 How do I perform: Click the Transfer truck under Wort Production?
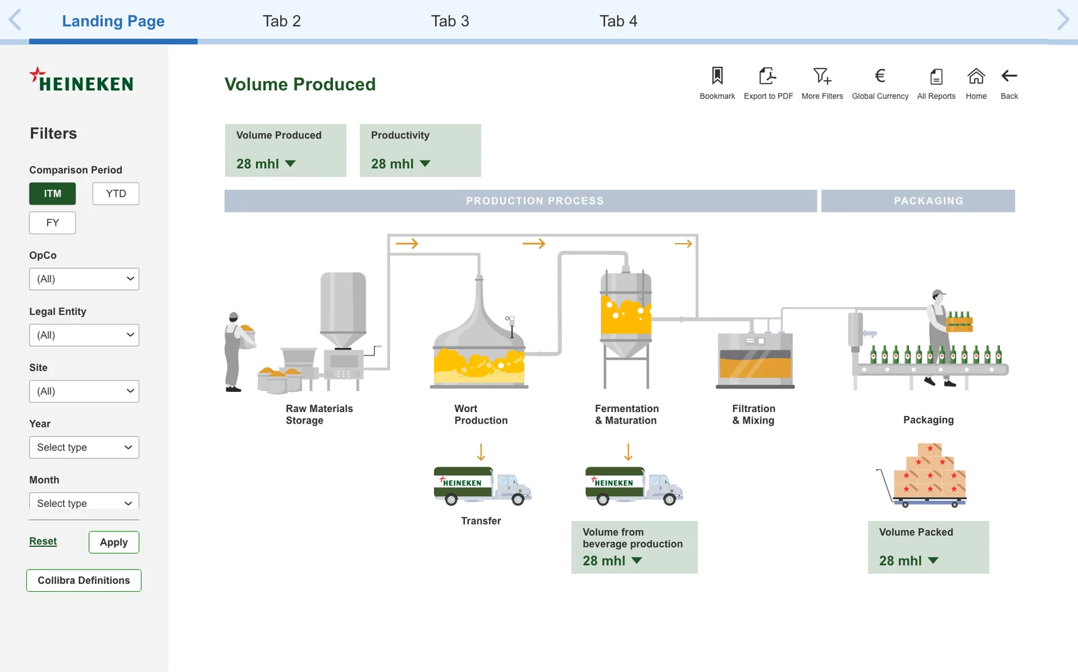[482, 485]
